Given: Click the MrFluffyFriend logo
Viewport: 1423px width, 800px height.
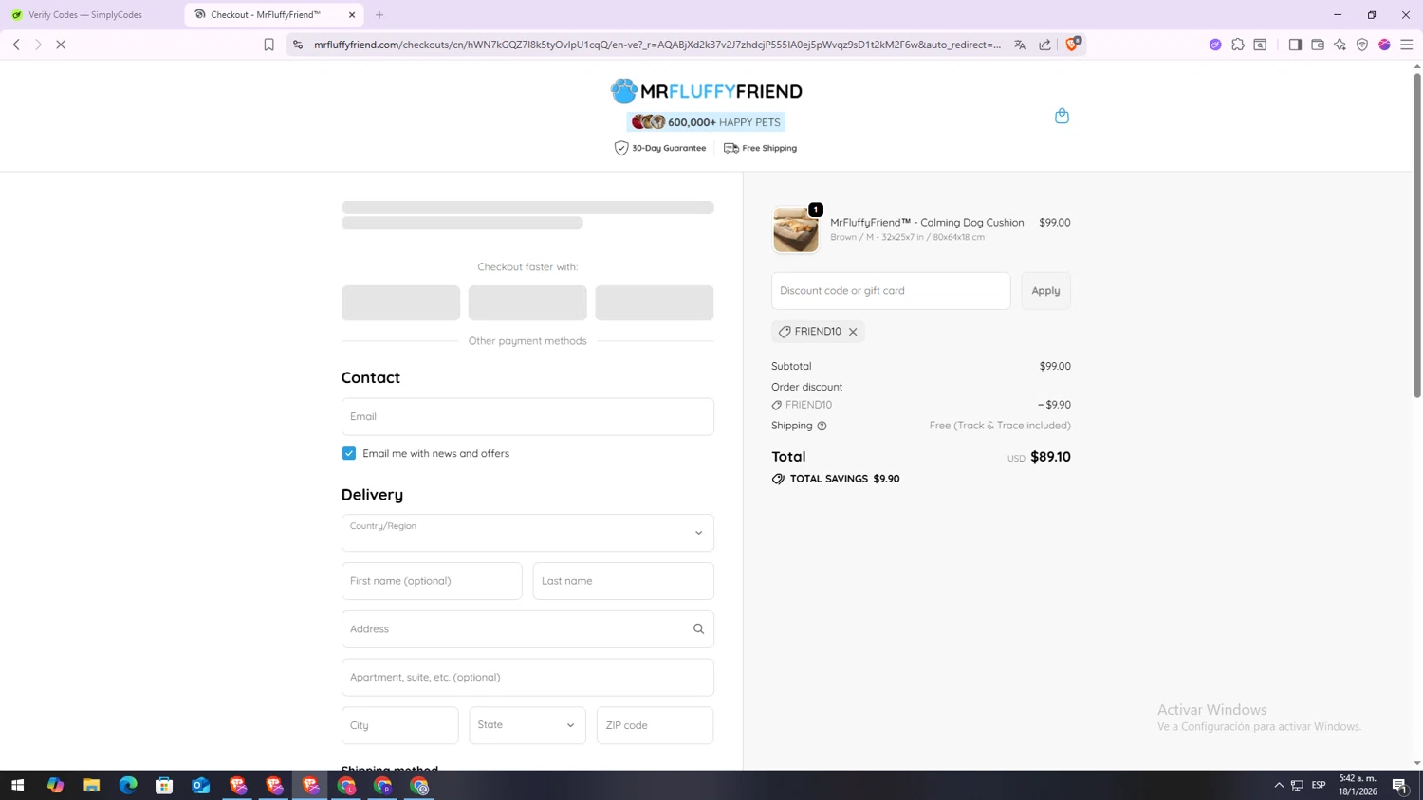Looking at the screenshot, I should (x=706, y=91).
